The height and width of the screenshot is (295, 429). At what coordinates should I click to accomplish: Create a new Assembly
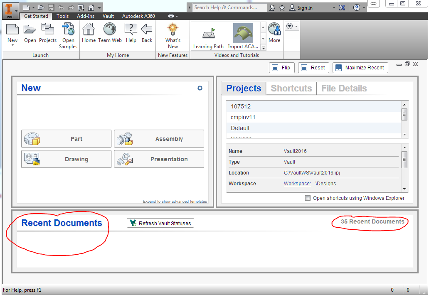click(x=159, y=139)
